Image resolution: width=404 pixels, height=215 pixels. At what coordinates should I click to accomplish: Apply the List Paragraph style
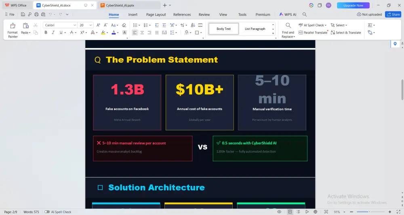click(255, 29)
